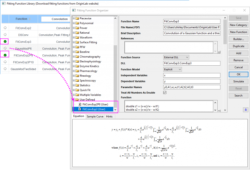Image resolution: width=250 pixels, height=170 pixels.
Task: Toggle Treat All Numbers As Double checkbox
Action: point(165,92)
